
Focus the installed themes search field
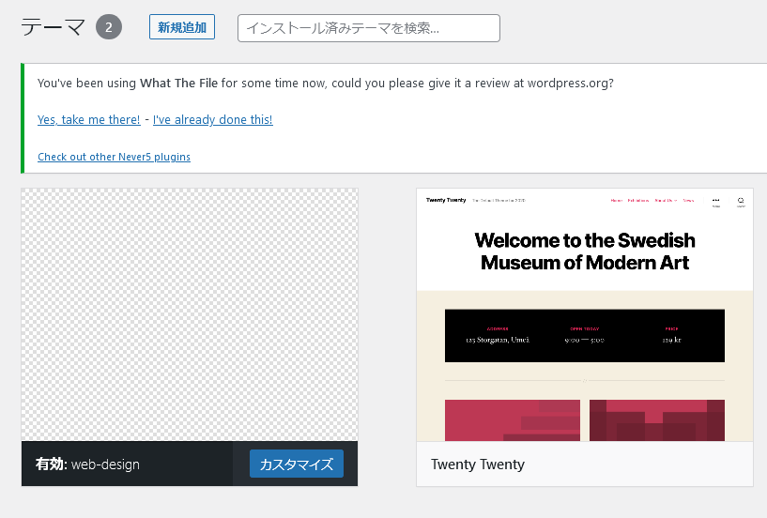pos(368,28)
